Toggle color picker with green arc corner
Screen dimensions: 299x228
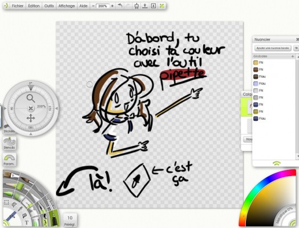[293, 223]
